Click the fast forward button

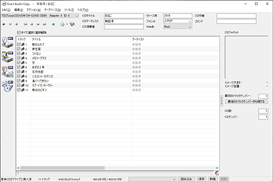[38, 24]
